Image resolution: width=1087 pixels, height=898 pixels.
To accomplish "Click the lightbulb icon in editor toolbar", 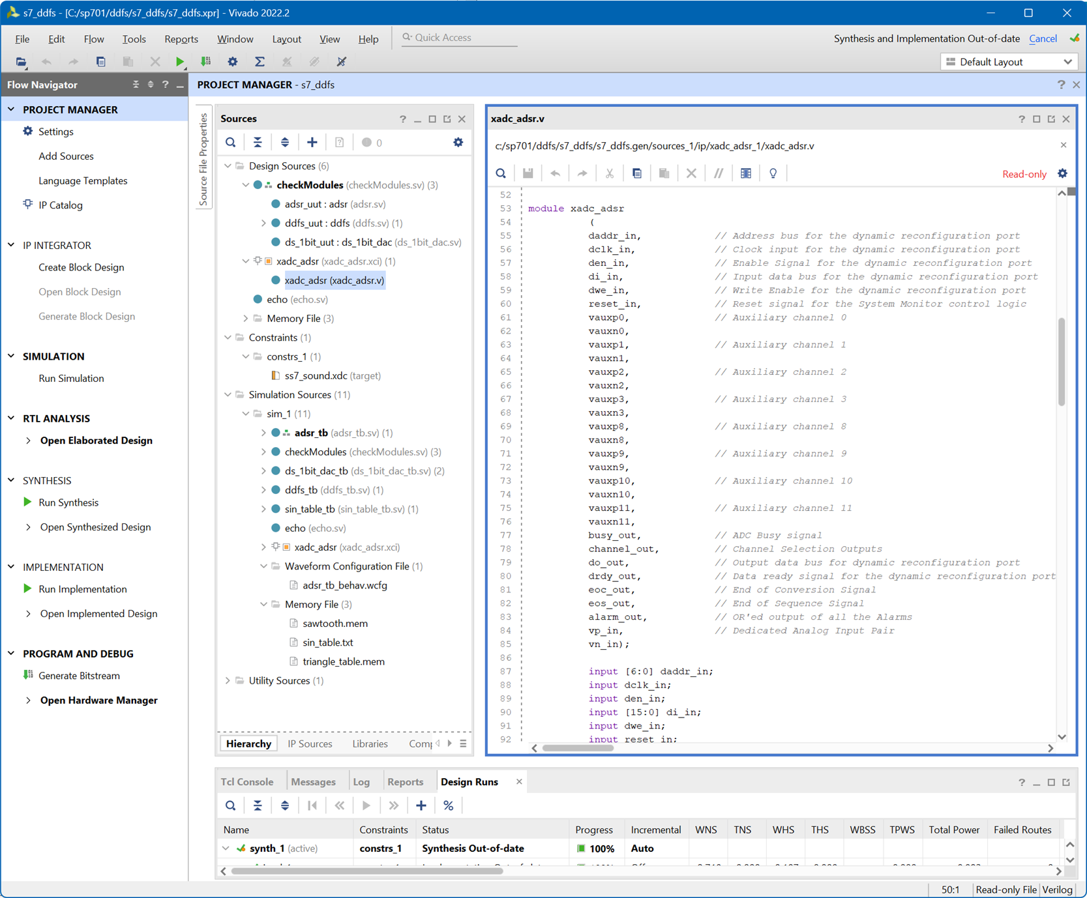I will (773, 173).
